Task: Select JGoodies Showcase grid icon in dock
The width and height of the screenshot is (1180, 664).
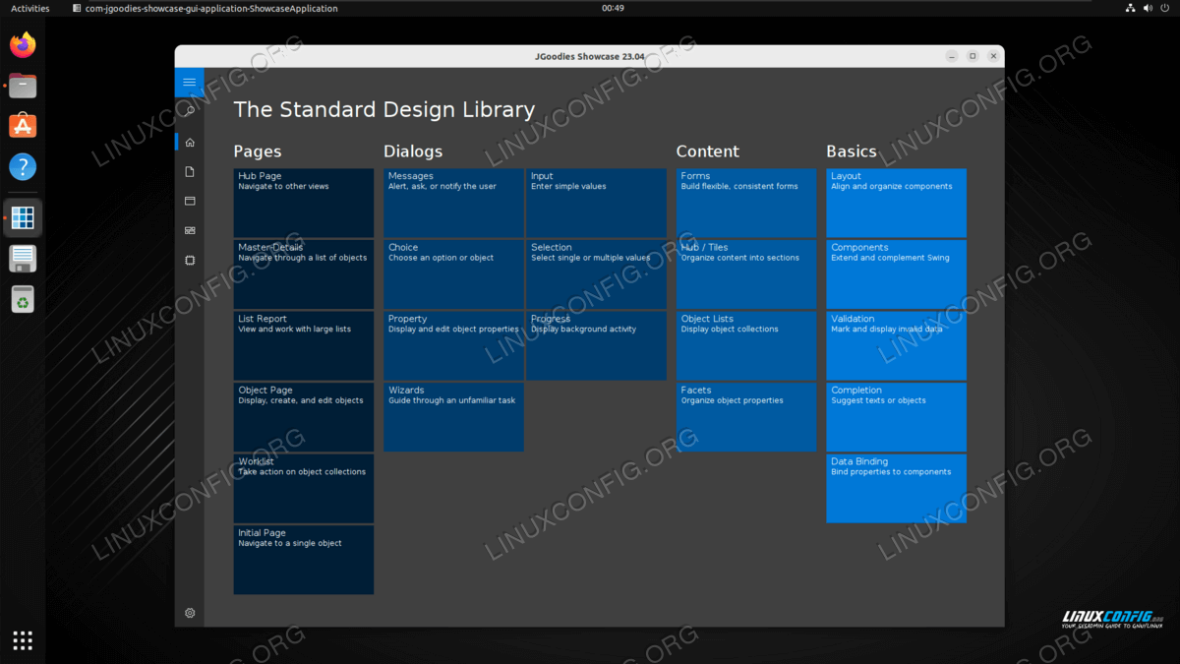Action: 23,217
